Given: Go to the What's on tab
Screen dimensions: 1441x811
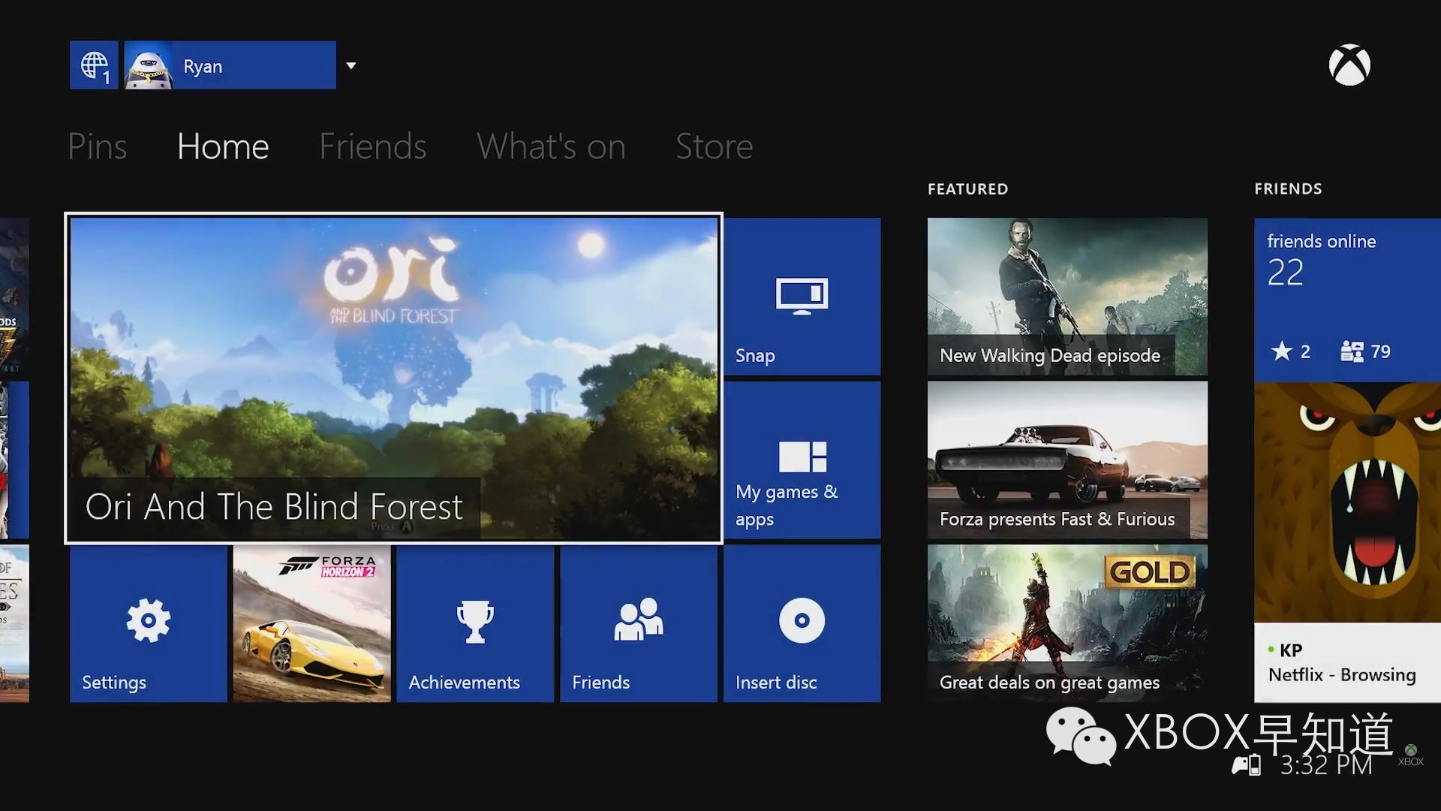Looking at the screenshot, I should [551, 146].
